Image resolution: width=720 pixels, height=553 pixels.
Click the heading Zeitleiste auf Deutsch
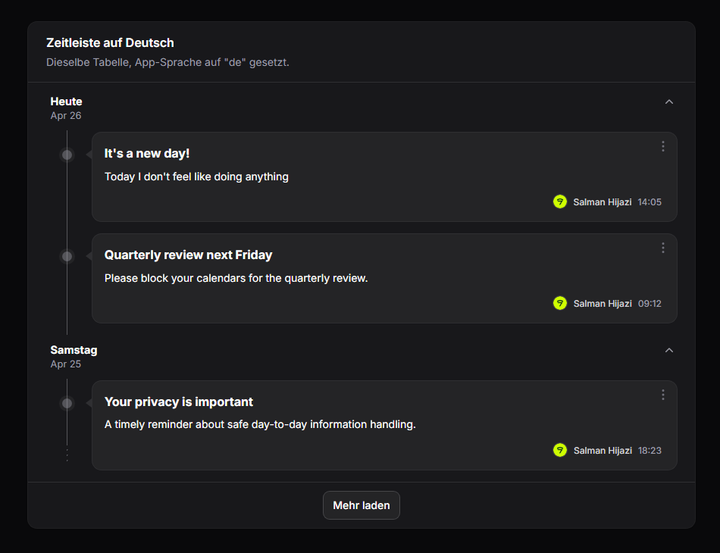coord(110,42)
